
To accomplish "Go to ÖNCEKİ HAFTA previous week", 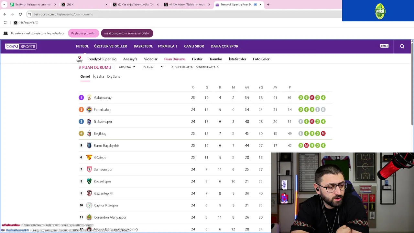I will click(182, 67).
